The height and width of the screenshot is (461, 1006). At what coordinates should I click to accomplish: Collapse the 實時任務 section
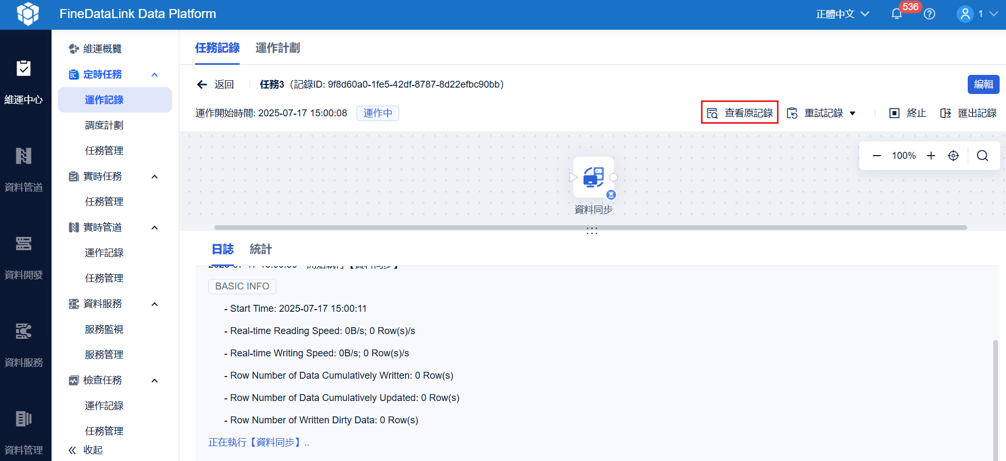(x=155, y=176)
